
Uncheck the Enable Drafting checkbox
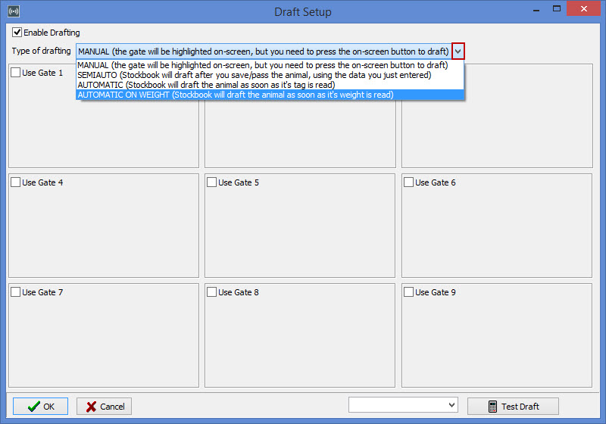(17, 33)
